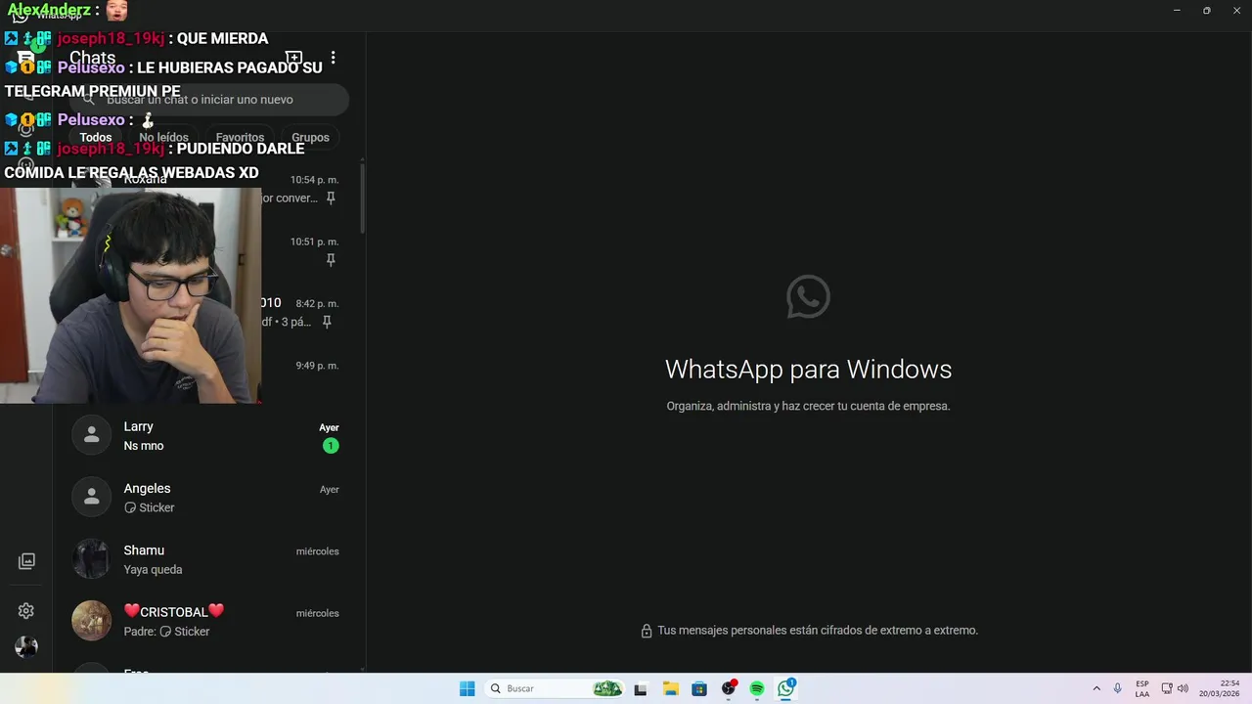Screen dimensions: 1252x704
Task: Open the three-dot menu beside Chats
Action: point(333,59)
